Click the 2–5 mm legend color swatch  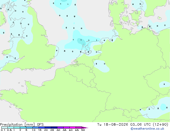23,128
